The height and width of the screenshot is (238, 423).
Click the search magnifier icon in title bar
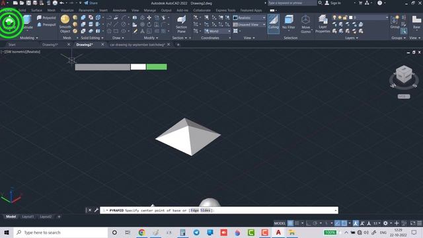tap(320, 3)
